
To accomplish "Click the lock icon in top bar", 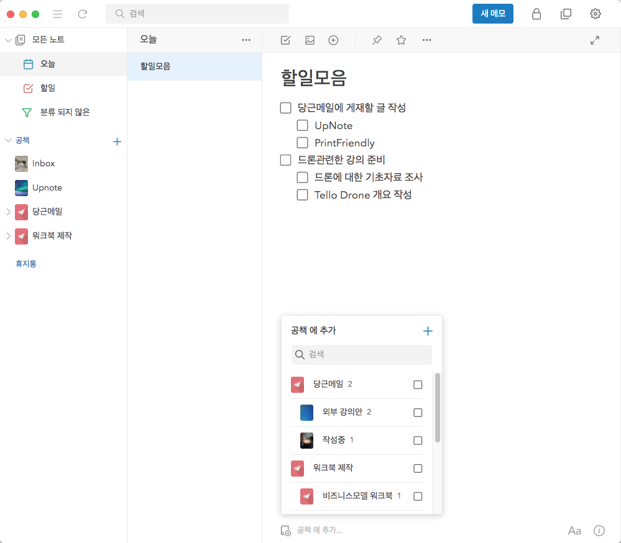I will tap(536, 14).
